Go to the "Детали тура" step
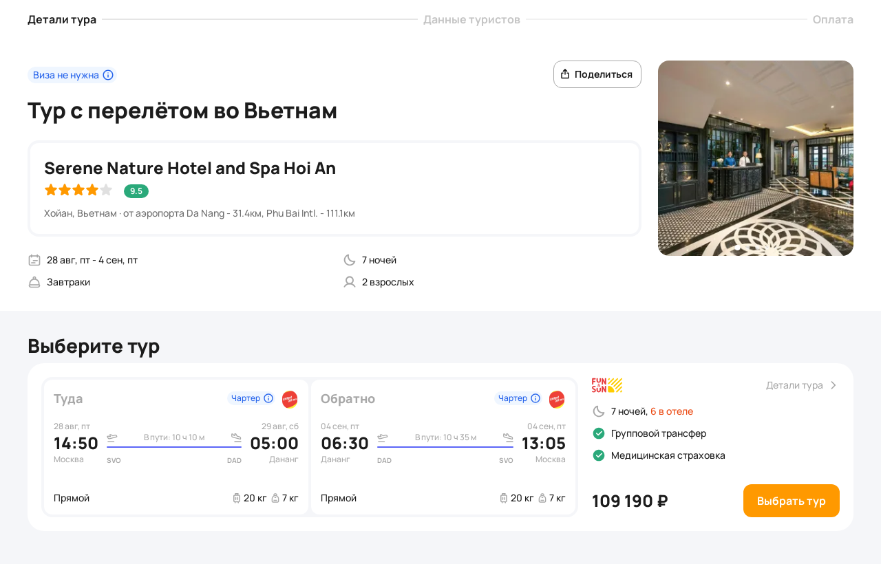 click(x=62, y=19)
